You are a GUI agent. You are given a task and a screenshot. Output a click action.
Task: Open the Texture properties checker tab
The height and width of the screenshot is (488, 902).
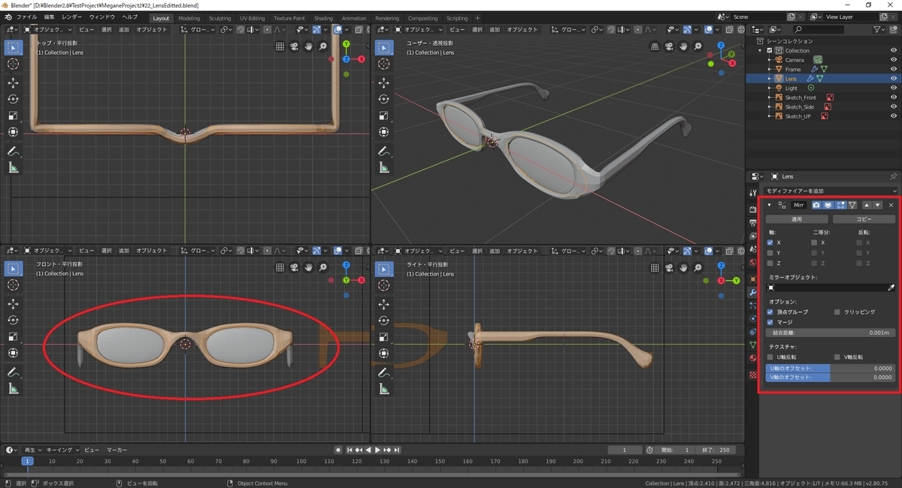click(x=753, y=375)
